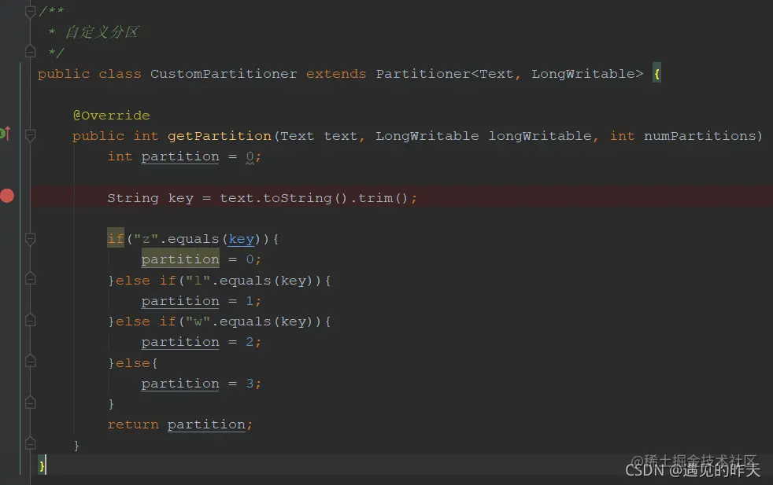Open the overridden method gutter icon beside getPartition

5,133
